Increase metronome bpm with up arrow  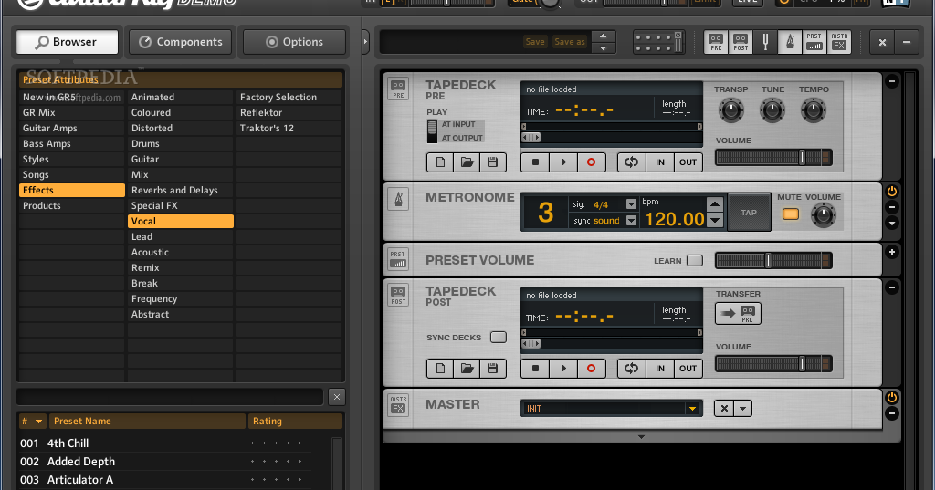click(715, 204)
